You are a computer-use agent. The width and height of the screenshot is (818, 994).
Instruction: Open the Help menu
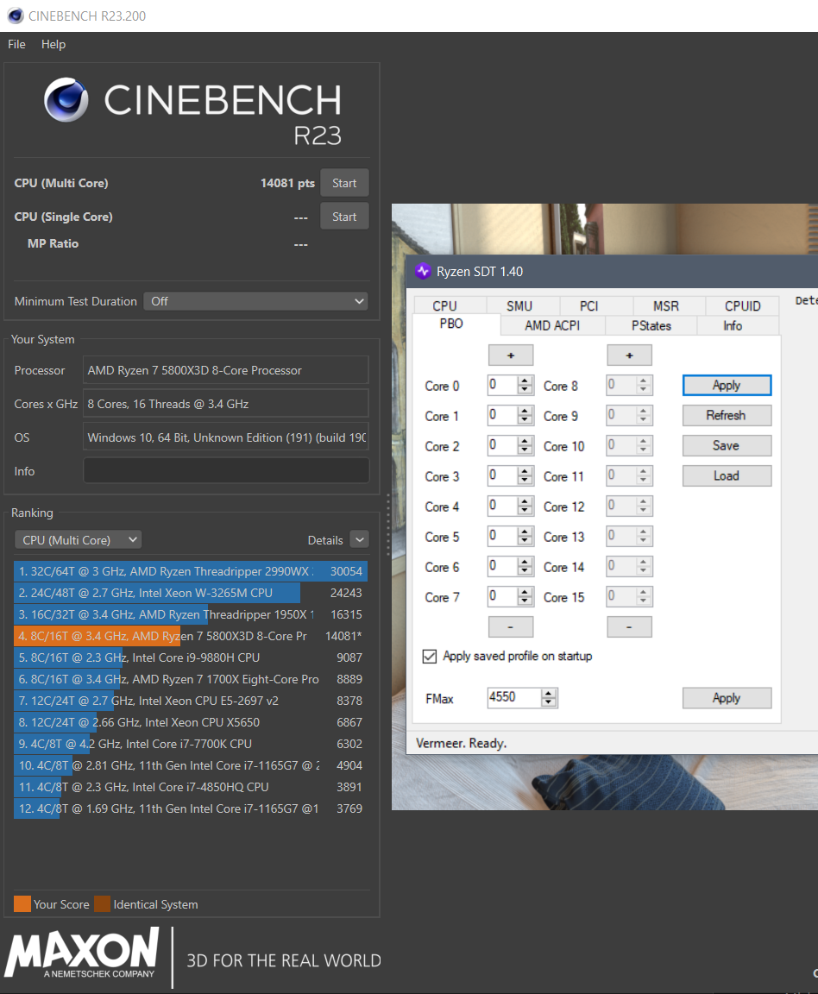click(x=53, y=44)
